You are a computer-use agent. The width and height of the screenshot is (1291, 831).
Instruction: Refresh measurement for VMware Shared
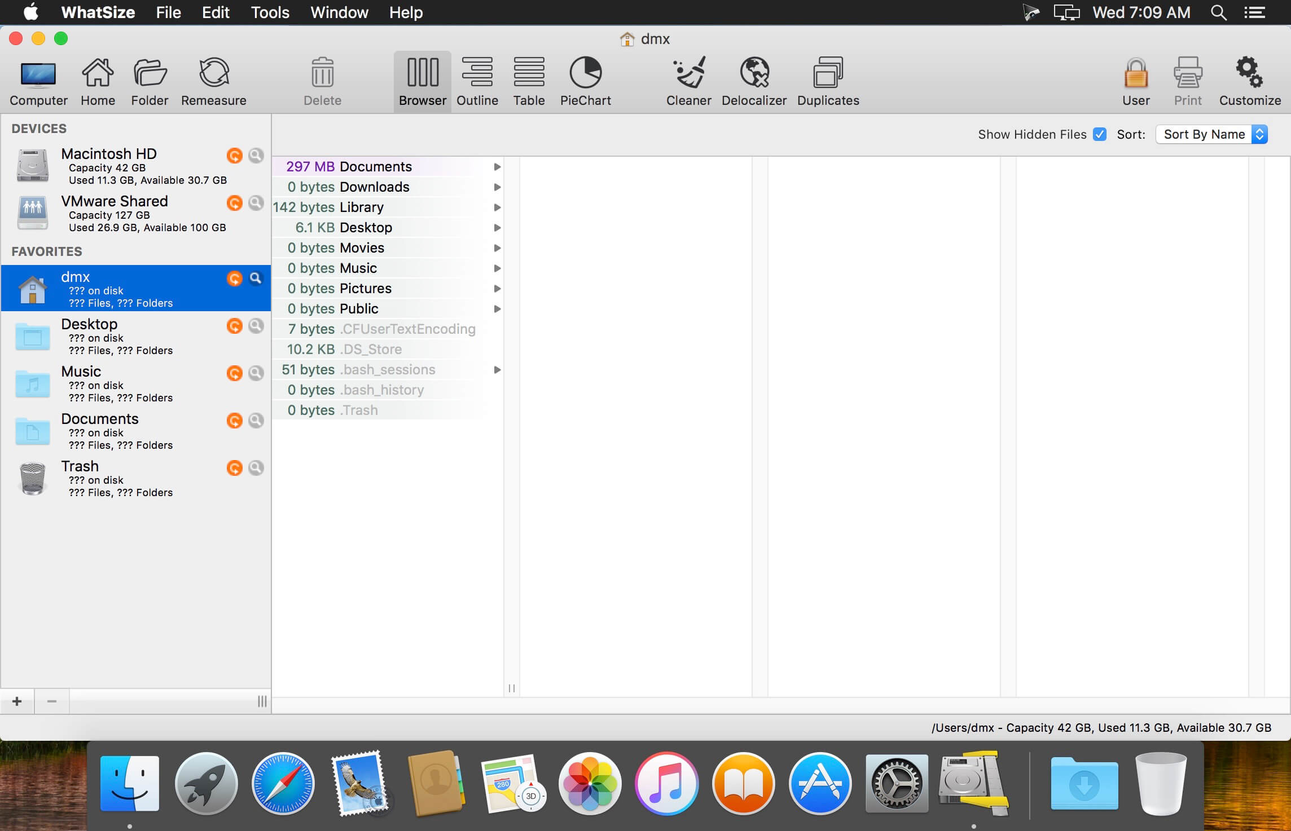pyautogui.click(x=235, y=202)
